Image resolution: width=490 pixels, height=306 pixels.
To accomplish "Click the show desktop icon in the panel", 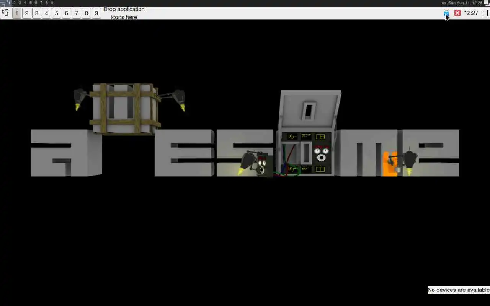I will (x=485, y=13).
